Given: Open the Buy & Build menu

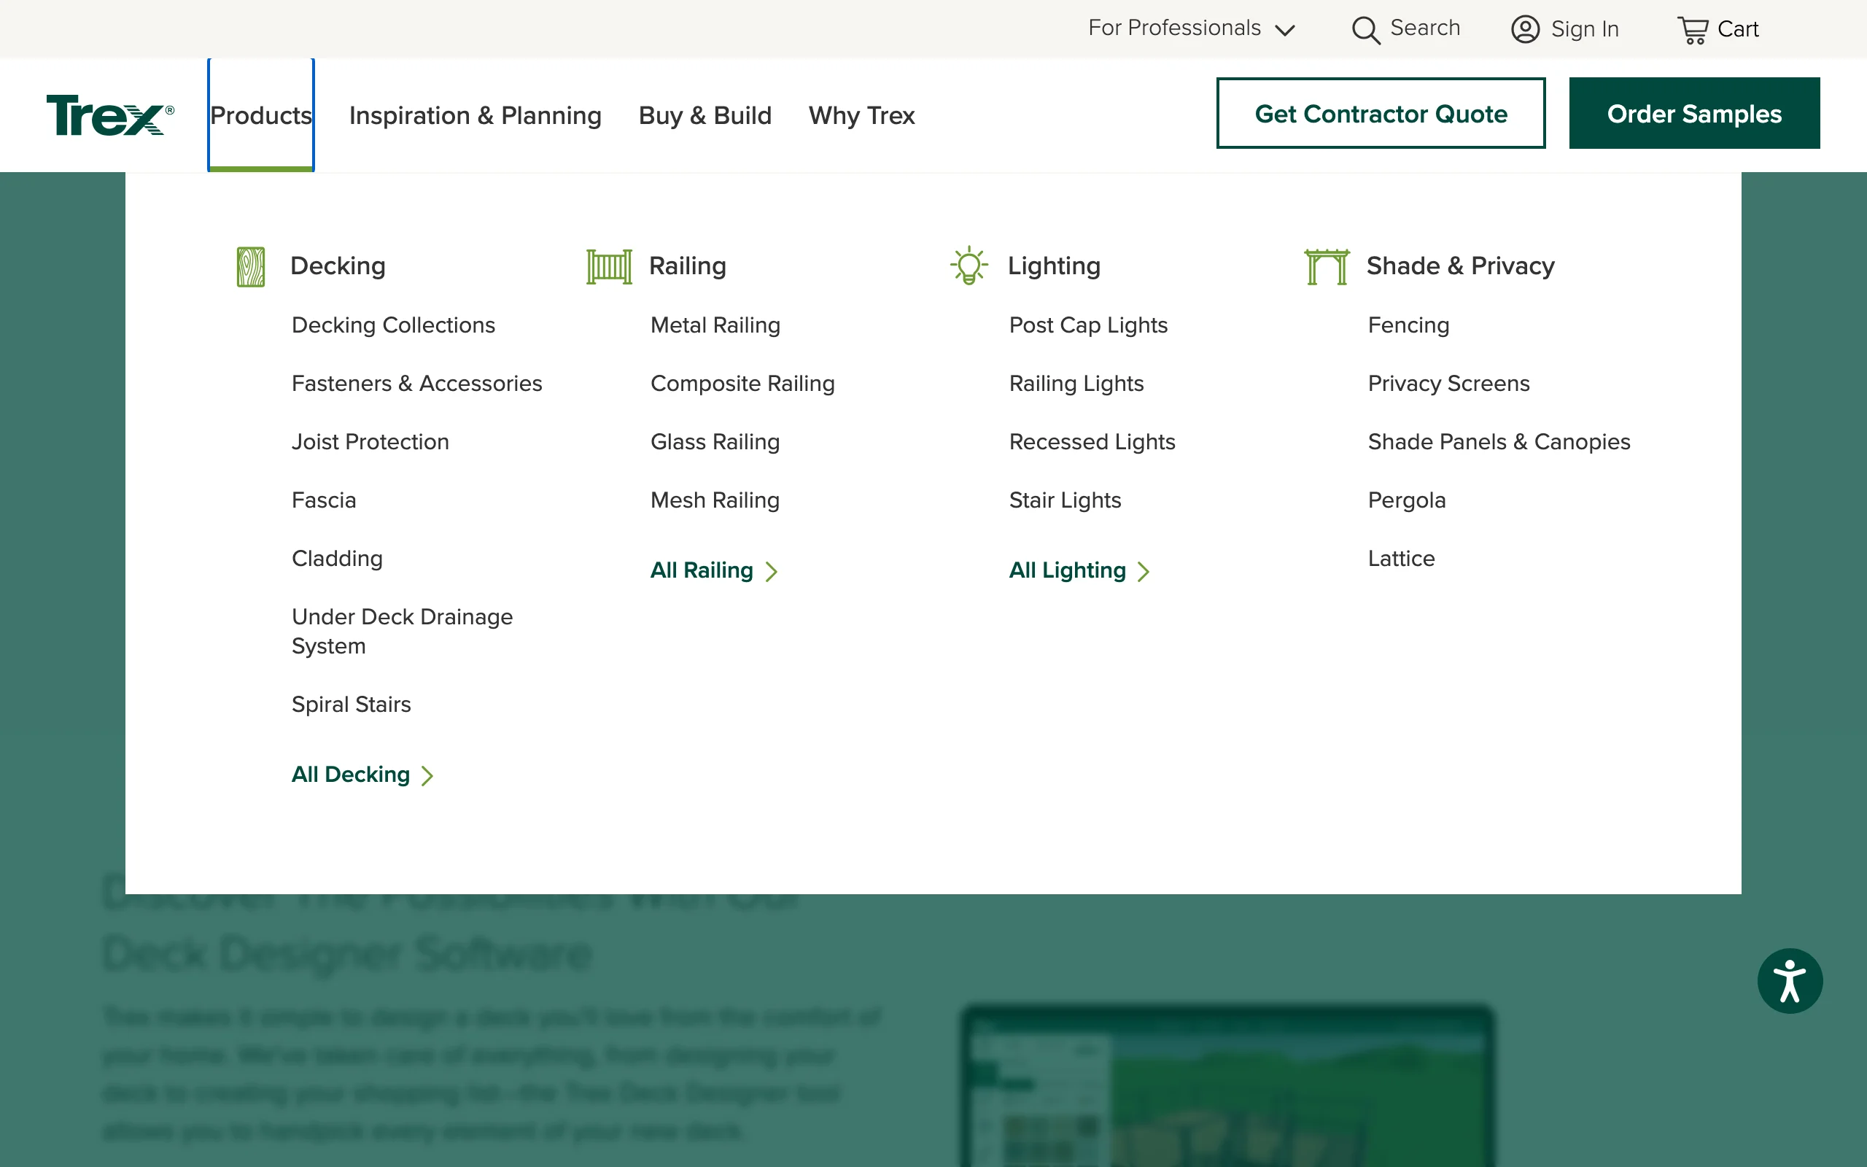Looking at the screenshot, I should (x=705, y=116).
